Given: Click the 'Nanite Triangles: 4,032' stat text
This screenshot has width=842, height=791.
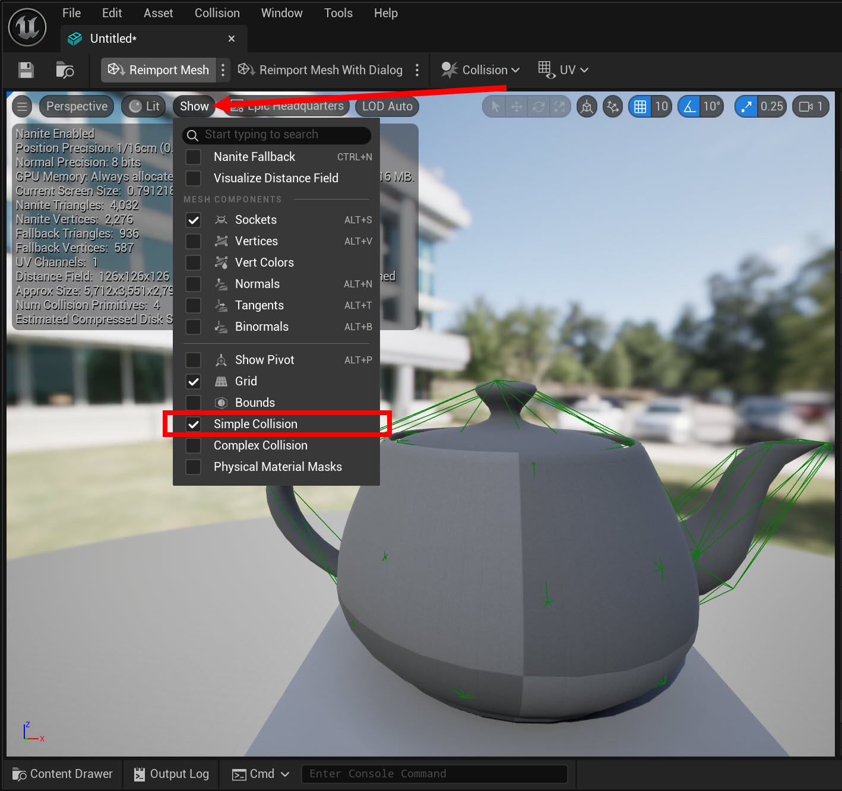Looking at the screenshot, I should [77, 205].
